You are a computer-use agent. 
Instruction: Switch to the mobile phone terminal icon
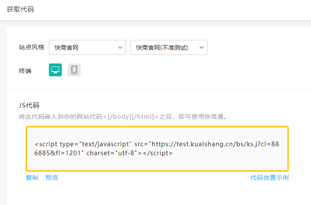[x=74, y=70]
